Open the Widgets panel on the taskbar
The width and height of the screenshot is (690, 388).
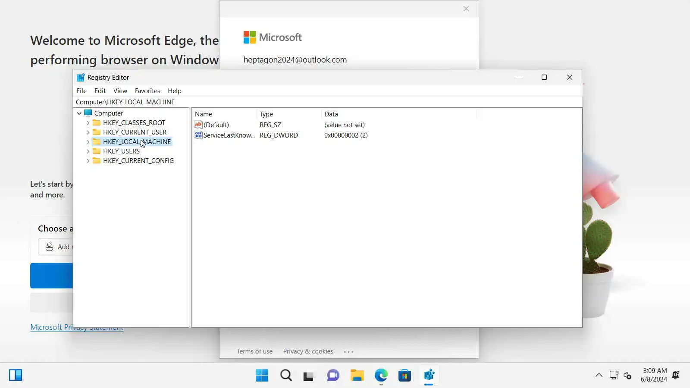(x=16, y=375)
